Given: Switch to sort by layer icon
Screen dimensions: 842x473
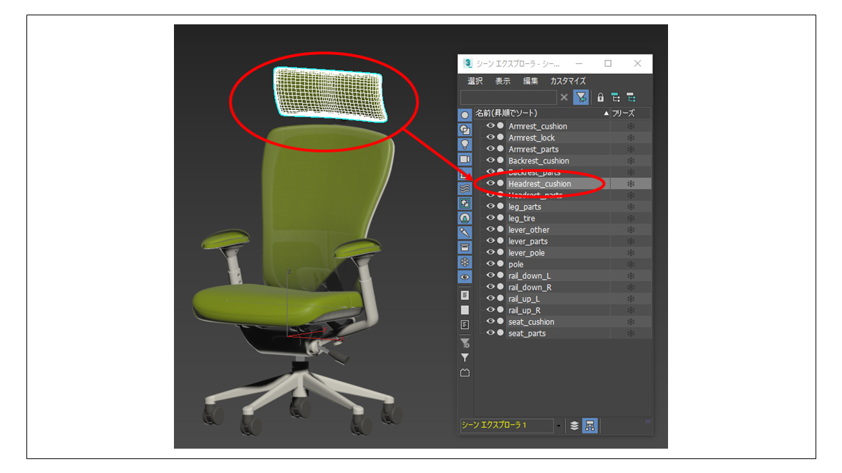Looking at the screenshot, I should click(574, 426).
